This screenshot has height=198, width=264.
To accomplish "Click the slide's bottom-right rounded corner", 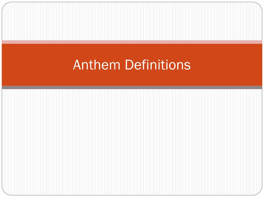I will tap(259, 192).
